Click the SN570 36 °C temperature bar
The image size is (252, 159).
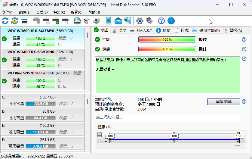(x=41, y=86)
